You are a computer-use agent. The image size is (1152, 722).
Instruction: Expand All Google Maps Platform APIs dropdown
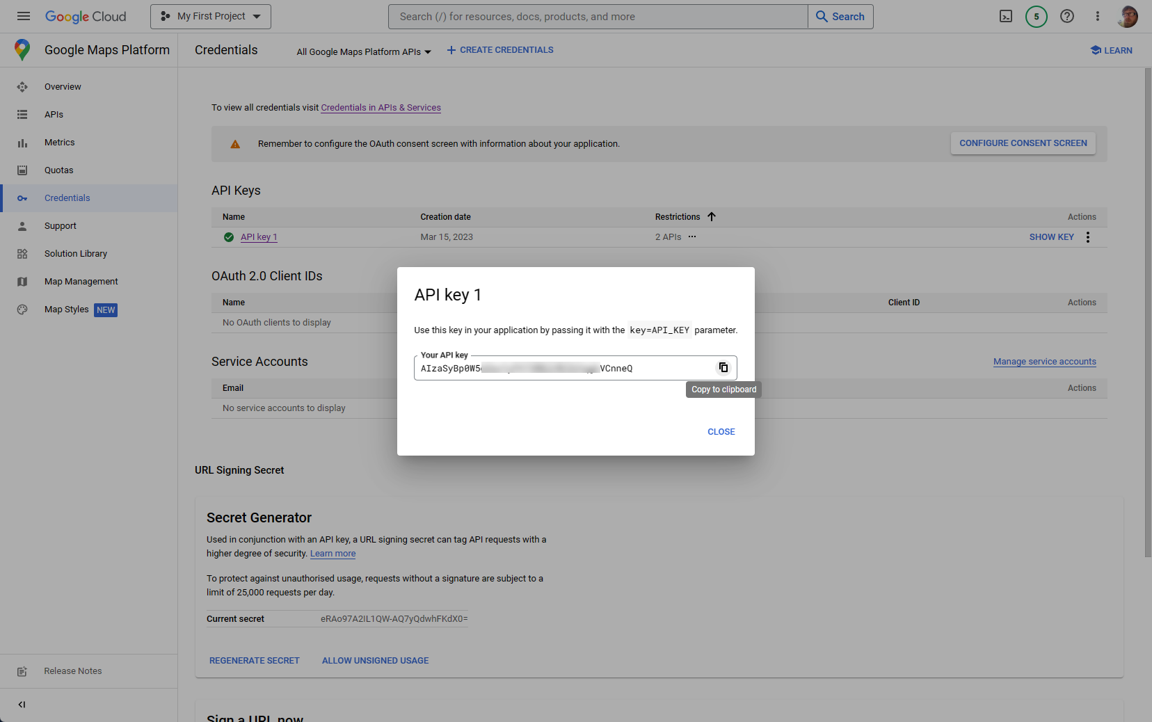(x=364, y=51)
